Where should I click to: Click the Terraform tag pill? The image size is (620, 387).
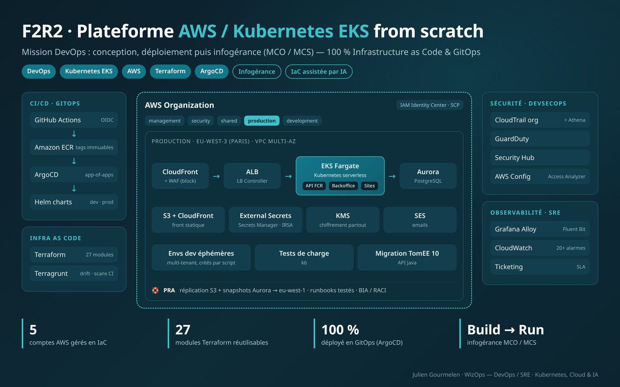[x=170, y=71]
